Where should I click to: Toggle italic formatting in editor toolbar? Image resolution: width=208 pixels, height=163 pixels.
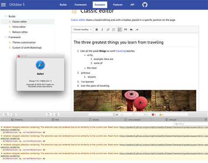coord(102,30)
